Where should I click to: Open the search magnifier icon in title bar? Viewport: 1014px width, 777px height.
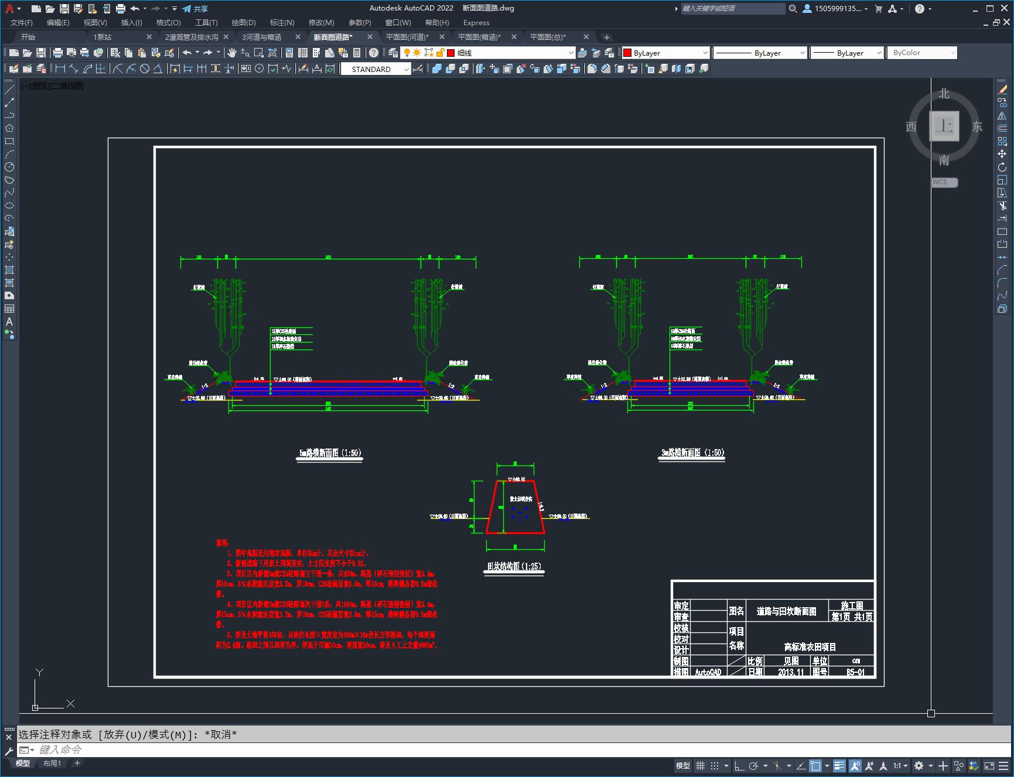[793, 8]
